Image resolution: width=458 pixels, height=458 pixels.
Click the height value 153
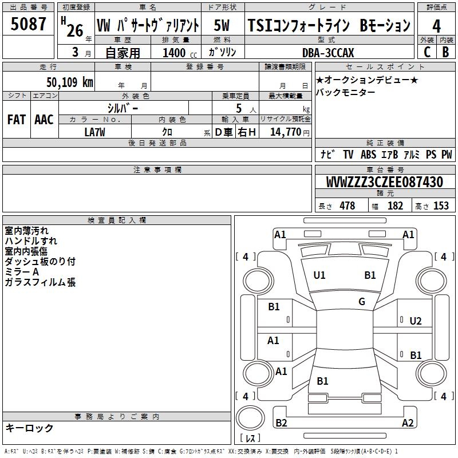(441, 206)
